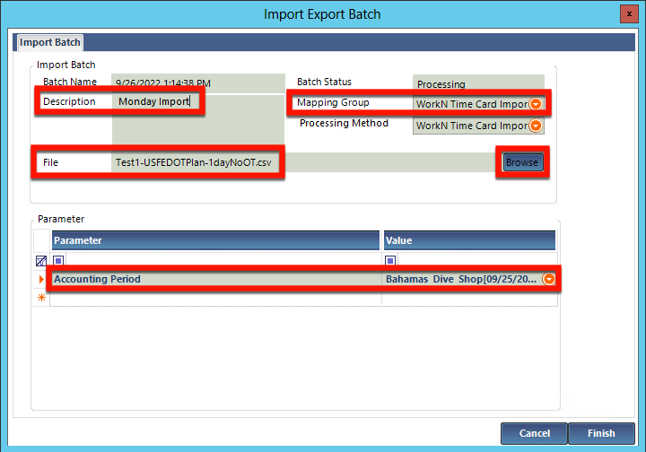Click the Value column header
The height and width of the screenshot is (452, 646).
point(469,240)
